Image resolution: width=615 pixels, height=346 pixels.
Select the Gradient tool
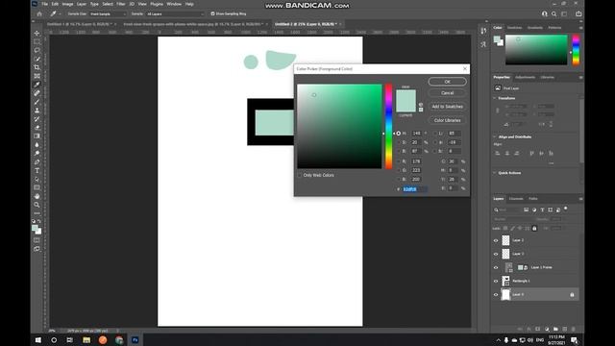(37, 136)
